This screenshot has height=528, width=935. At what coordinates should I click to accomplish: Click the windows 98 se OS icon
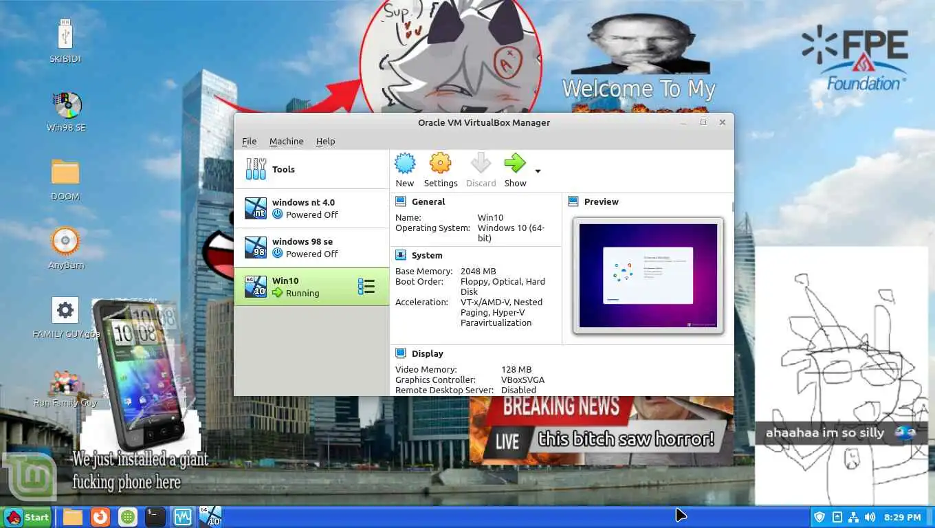point(256,247)
